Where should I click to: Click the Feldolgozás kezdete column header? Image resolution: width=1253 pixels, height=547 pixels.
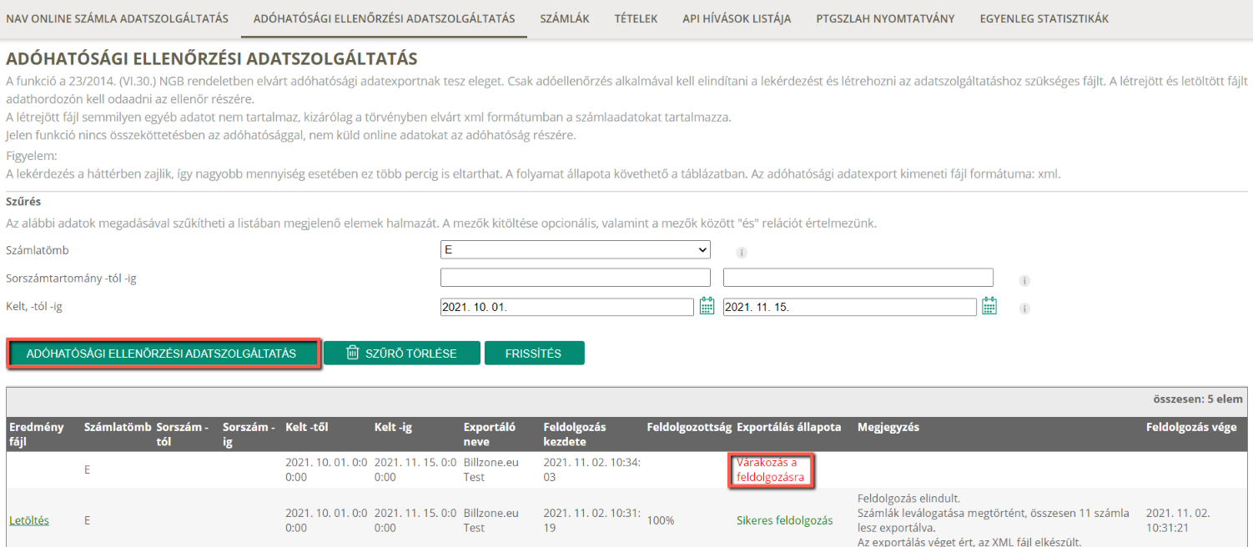575,434
